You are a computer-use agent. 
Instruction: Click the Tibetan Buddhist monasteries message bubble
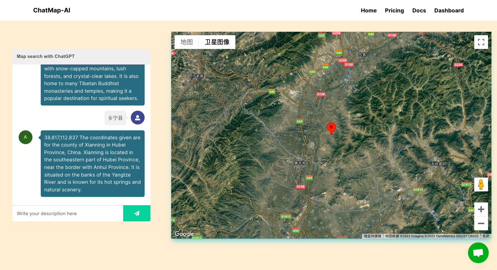(92, 85)
